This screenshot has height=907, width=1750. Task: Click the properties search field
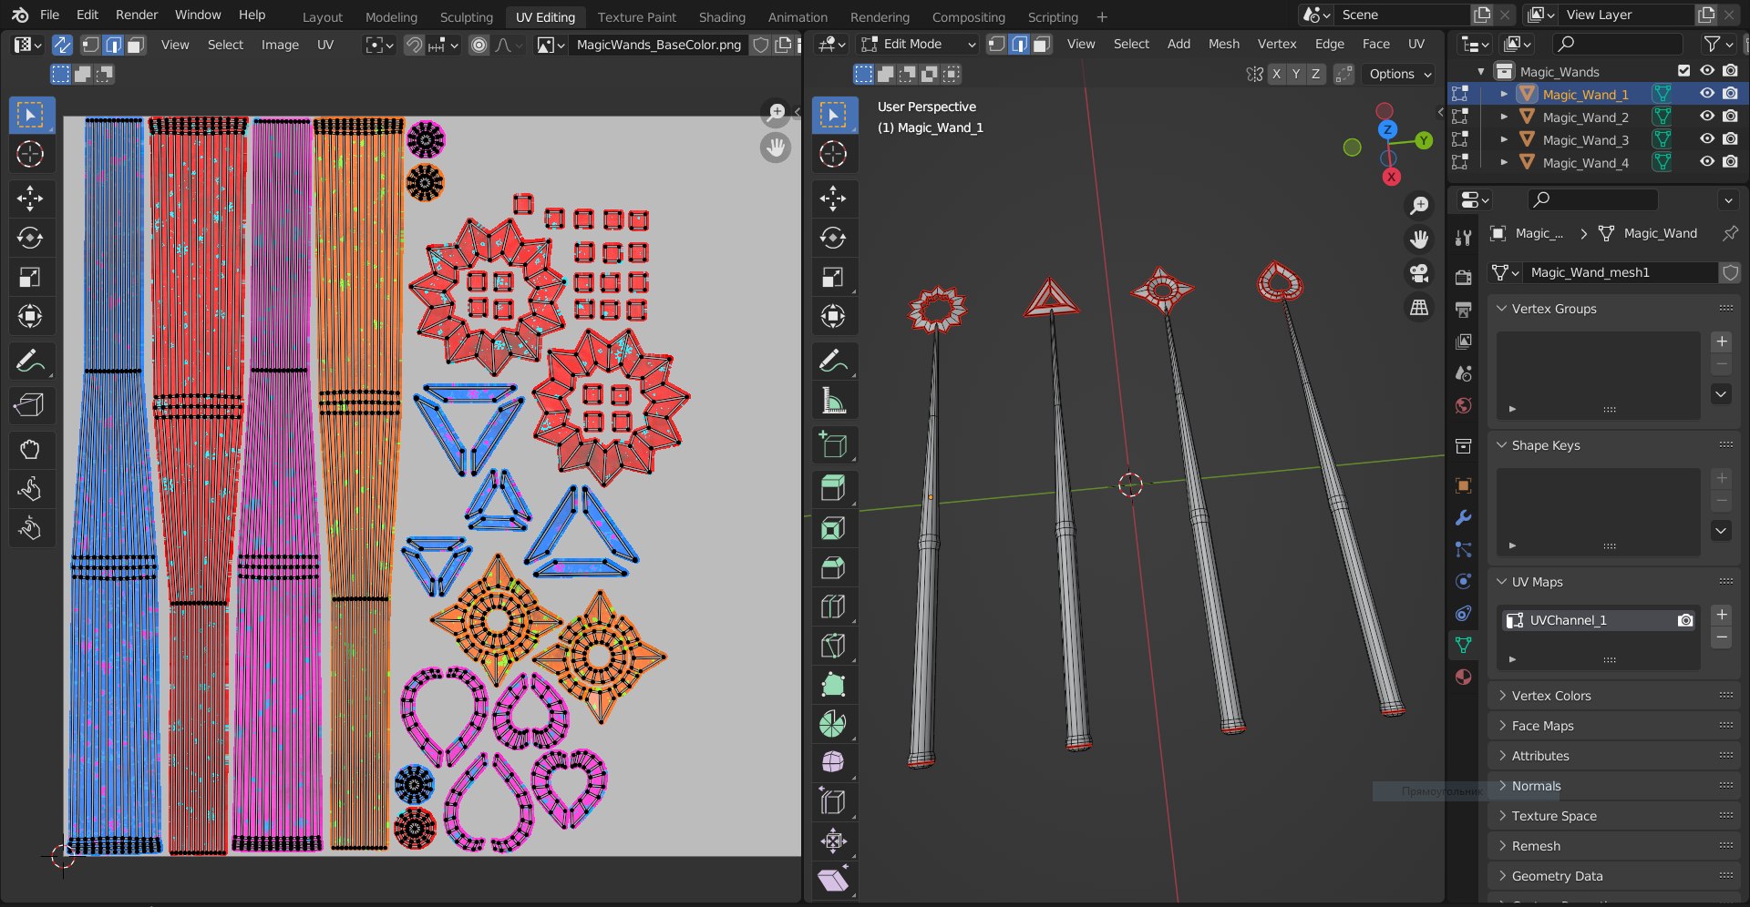tap(1593, 199)
